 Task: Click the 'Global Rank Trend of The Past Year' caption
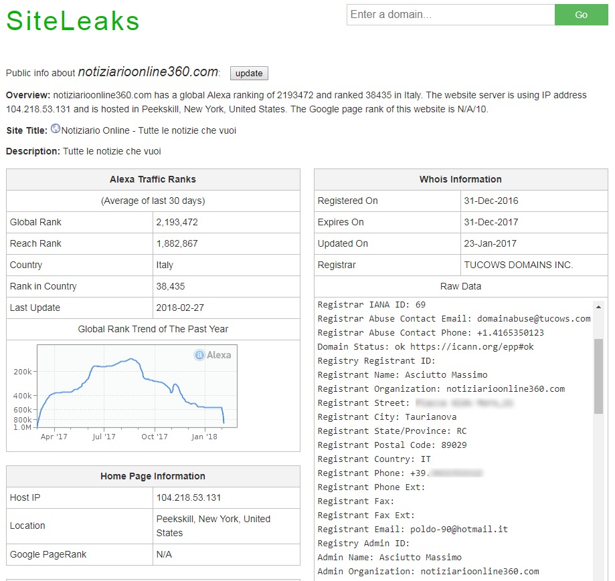coord(153,330)
